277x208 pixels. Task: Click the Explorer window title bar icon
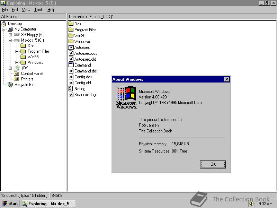(3, 3)
